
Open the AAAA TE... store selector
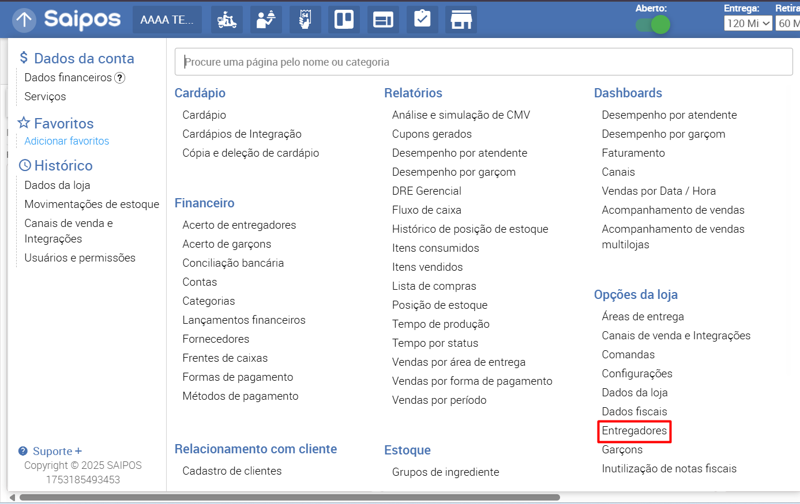[x=167, y=20]
